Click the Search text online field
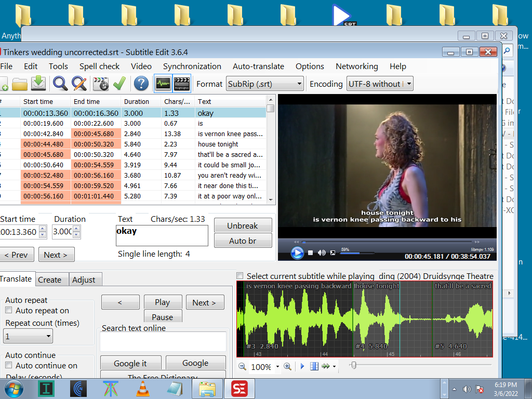 [x=163, y=342]
